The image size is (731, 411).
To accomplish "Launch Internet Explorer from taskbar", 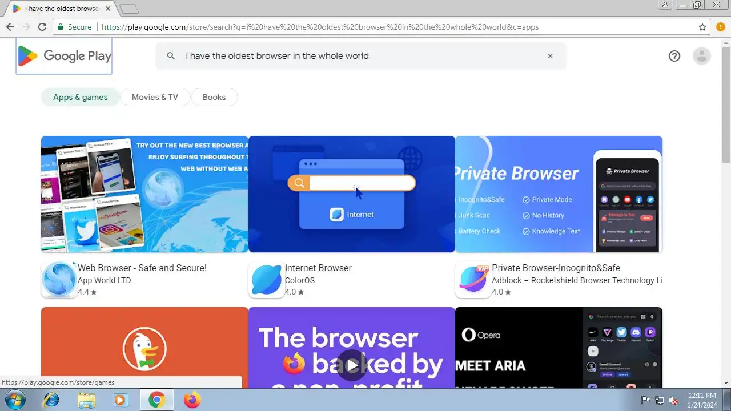I will tap(51, 400).
